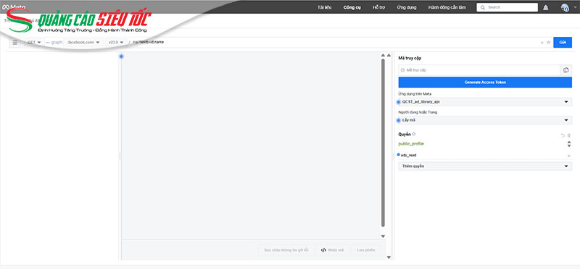Clear the query with the x icon
The width and height of the screenshot is (580, 269).
[x=542, y=43]
